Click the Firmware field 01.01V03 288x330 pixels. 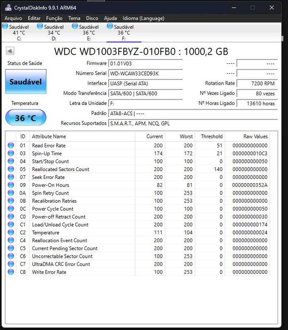(x=145, y=63)
